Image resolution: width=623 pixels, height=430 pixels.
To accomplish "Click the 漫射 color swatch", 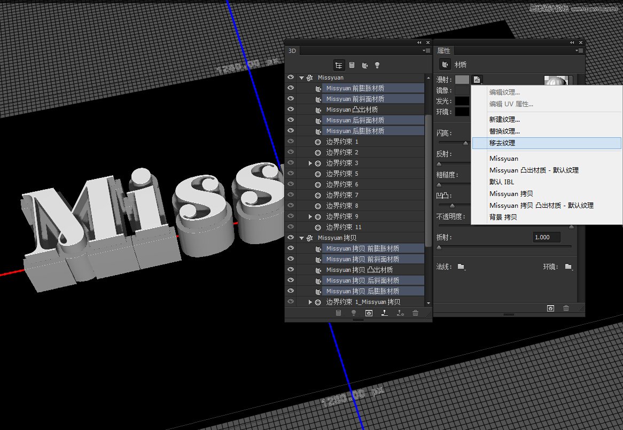I will [462, 79].
